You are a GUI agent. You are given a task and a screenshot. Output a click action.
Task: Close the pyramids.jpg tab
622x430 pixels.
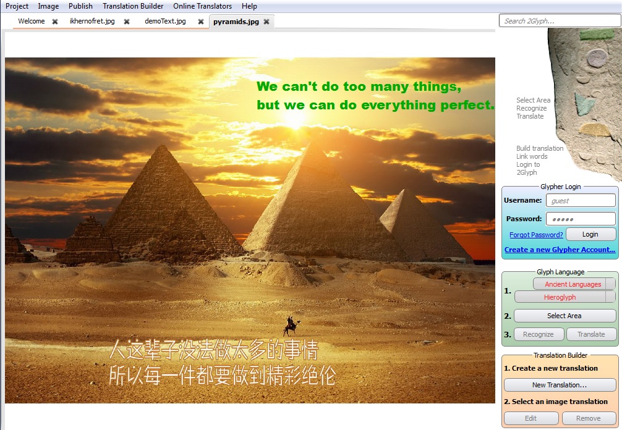266,22
